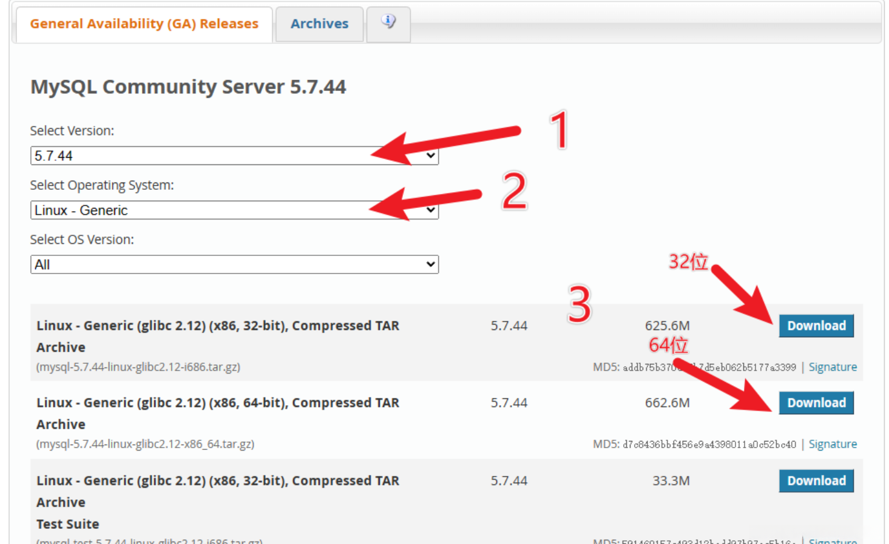Switch to General Availability (GA) Releases tab
The height and width of the screenshot is (544, 889).
click(144, 24)
